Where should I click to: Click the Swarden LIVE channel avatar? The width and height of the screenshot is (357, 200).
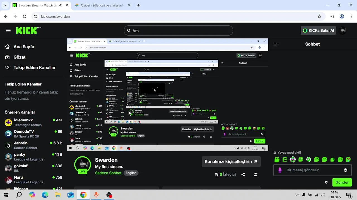pos(83,165)
